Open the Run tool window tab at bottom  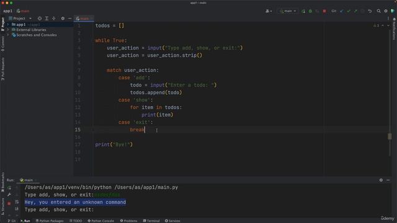click(x=25, y=221)
